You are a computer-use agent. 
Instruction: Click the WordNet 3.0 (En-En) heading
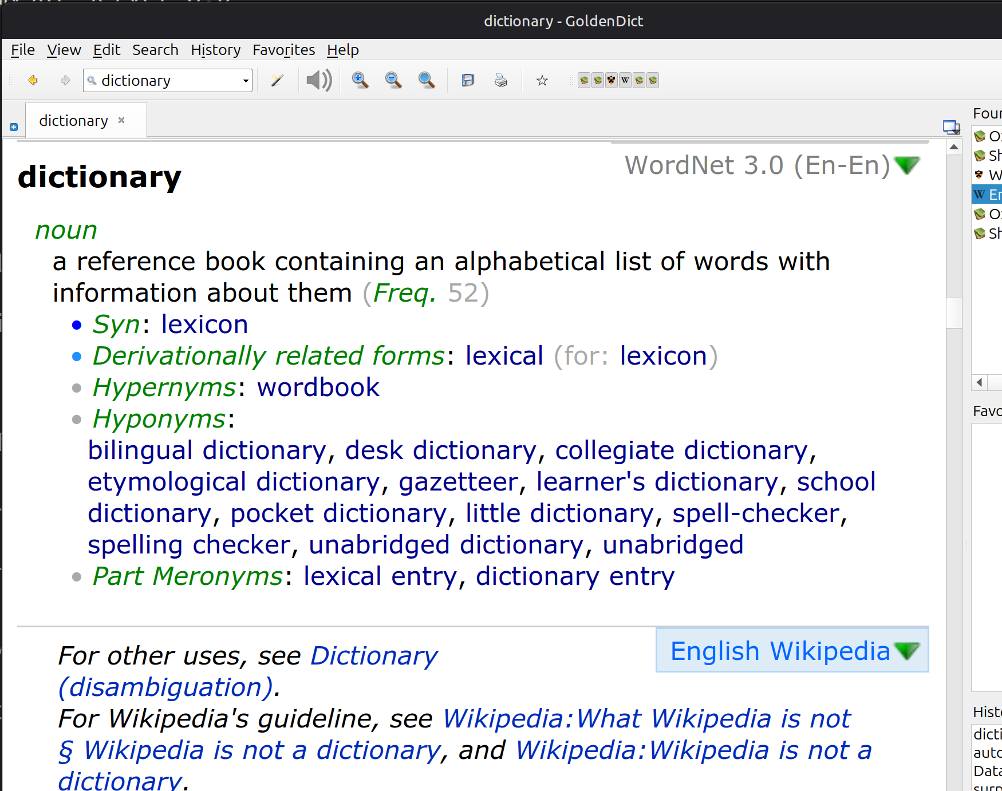tap(758, 165)
